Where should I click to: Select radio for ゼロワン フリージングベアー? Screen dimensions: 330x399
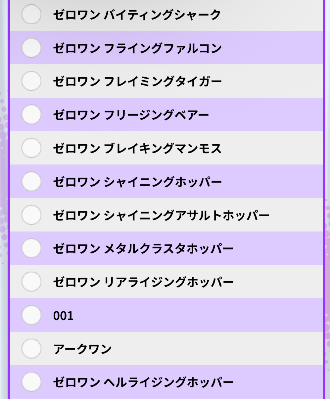[x=31, y=115]
